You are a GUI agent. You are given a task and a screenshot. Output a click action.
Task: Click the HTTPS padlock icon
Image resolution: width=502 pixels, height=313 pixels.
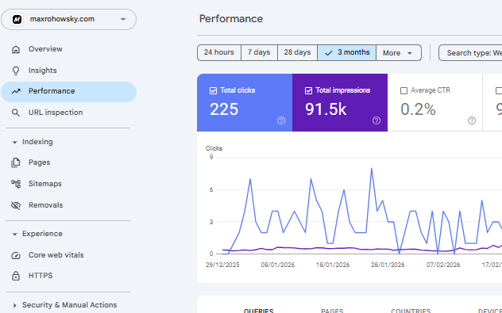coord(16,276)
